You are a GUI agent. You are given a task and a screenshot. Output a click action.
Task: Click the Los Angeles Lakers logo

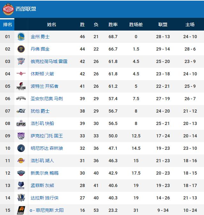pyautogui.click(x=21, y=161)
